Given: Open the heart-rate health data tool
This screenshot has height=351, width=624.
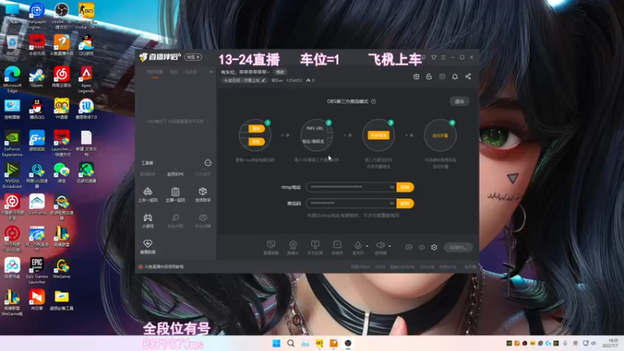Looking at the screenshot, I should pyautogui.click(x=147, y=246).
